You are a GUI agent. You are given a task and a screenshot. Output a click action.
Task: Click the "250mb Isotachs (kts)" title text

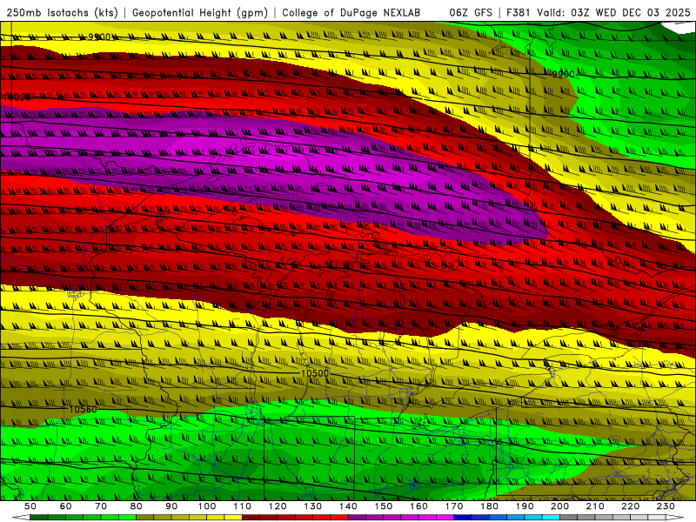[x=62, y=13]
